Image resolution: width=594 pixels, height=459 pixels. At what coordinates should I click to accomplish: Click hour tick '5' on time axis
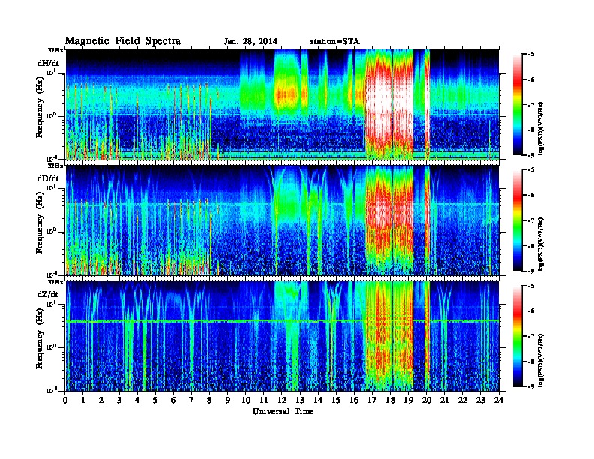pyautogui.click(x=155, y=400)
